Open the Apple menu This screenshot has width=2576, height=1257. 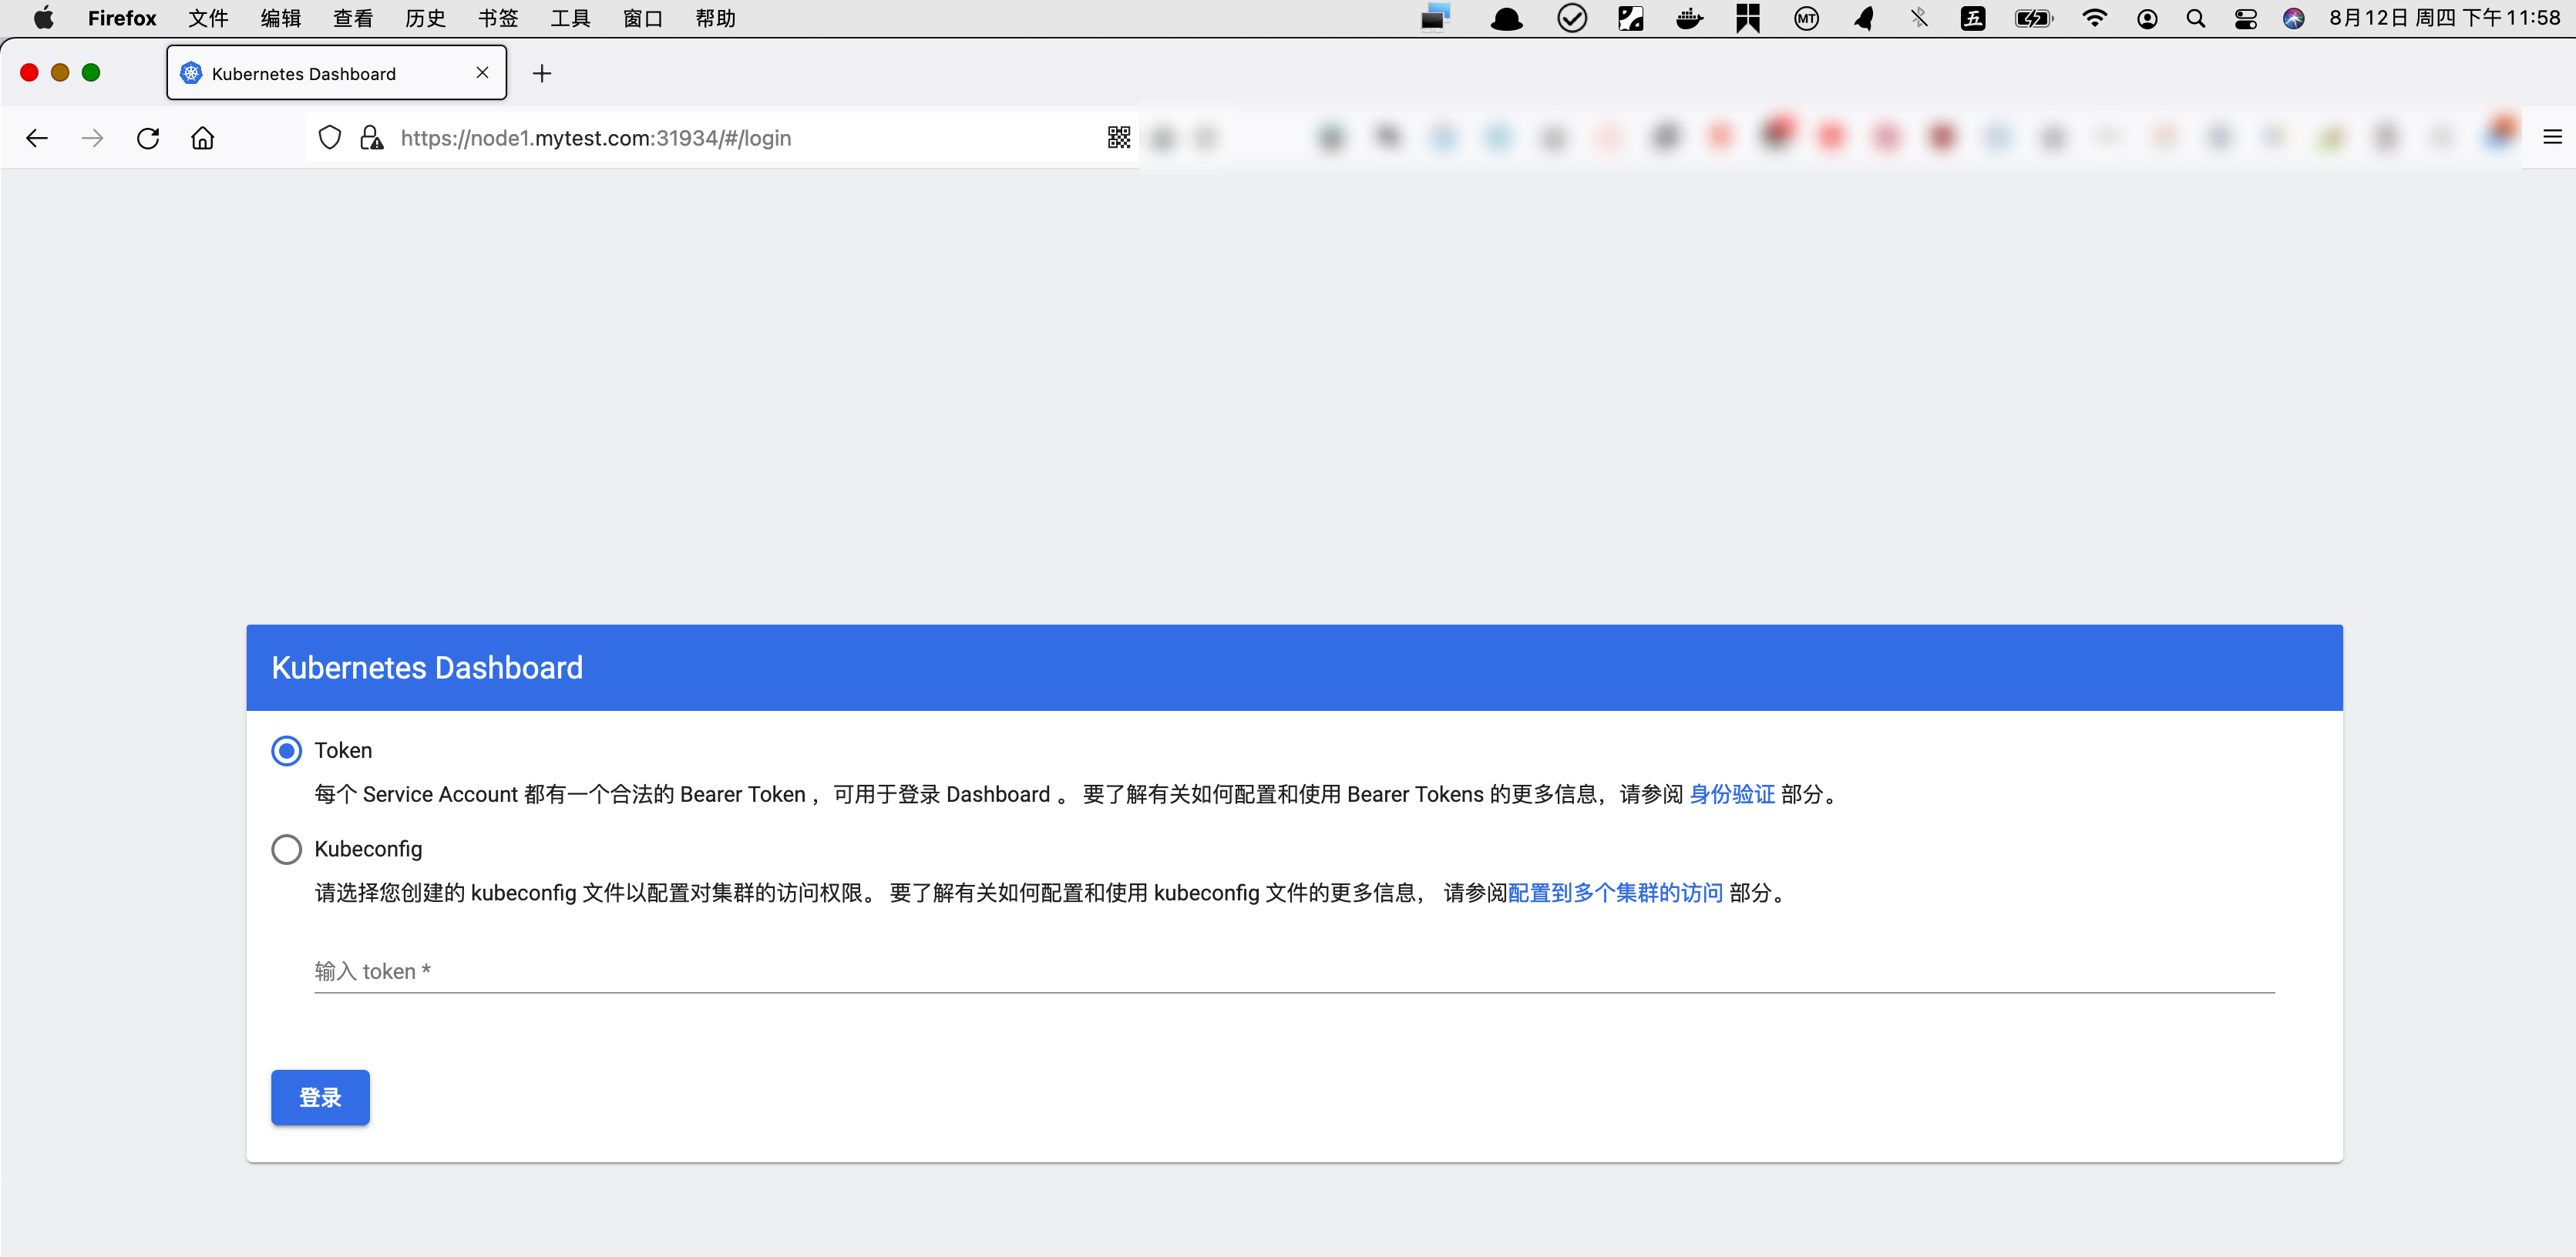tap(43, 18)
